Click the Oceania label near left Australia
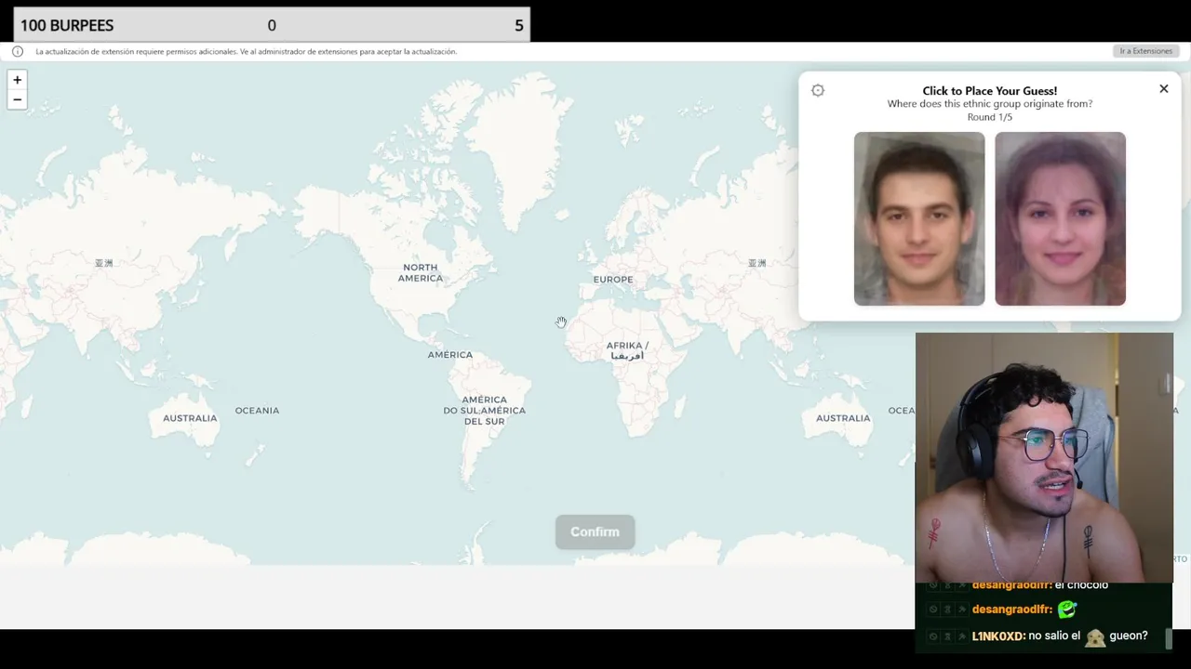The height and width of the screenshot is (669, 1191). (257, 410)
